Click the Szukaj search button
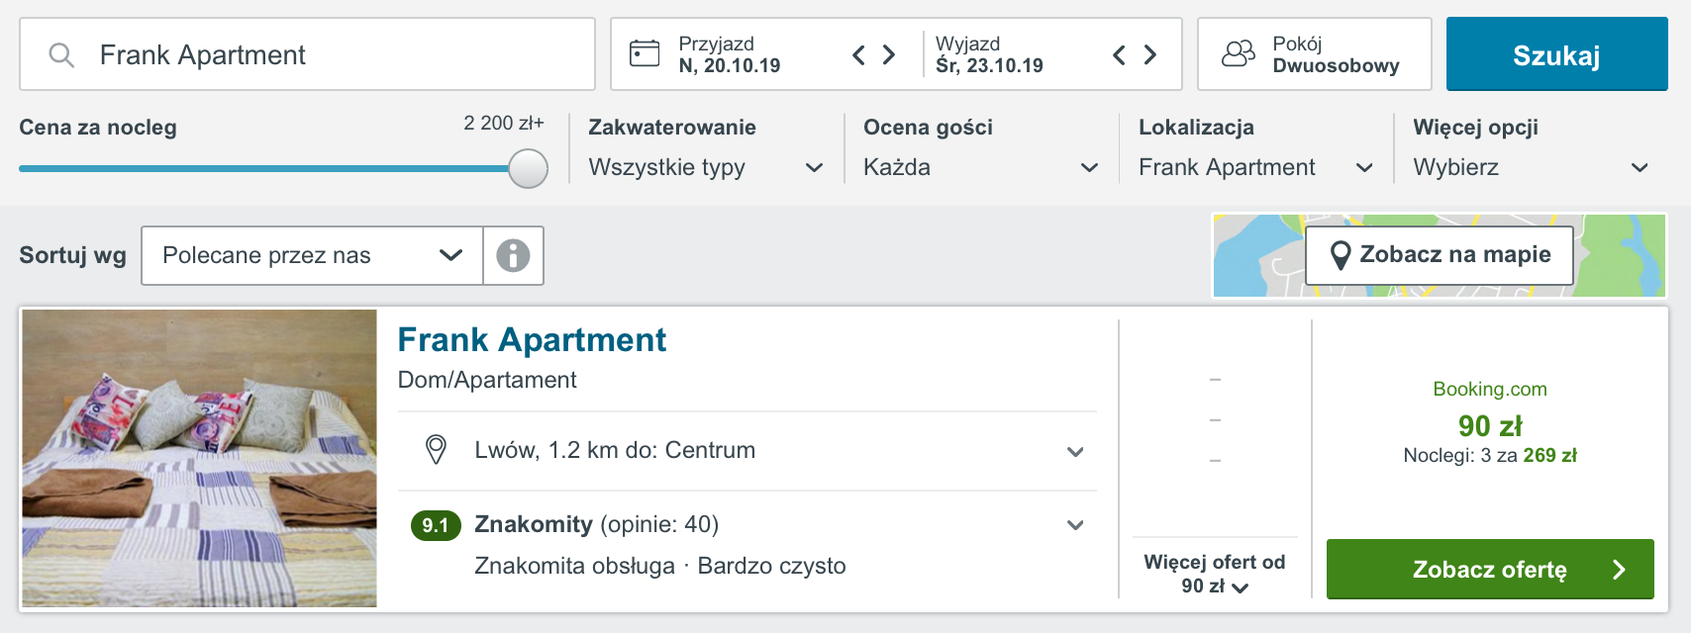This screenshot has width=1691, height=633. (x=1556, y=54)
